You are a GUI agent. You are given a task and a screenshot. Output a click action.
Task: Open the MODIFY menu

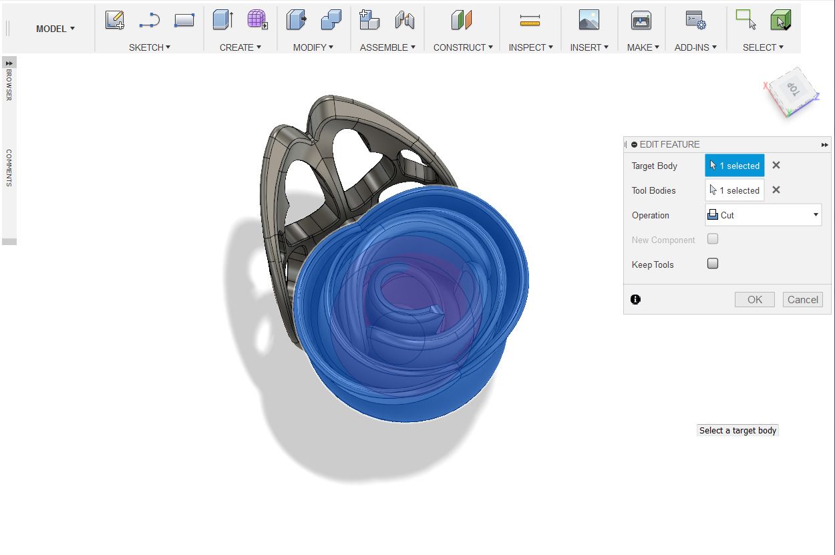(313, 47)
